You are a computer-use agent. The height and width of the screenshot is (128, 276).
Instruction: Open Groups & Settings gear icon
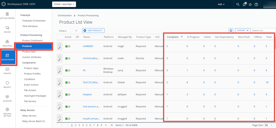[7, 109]
